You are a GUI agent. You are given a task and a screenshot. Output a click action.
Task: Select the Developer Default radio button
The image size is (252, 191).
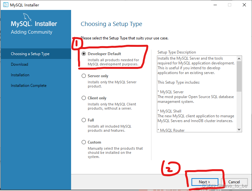[x=84, y=54]
